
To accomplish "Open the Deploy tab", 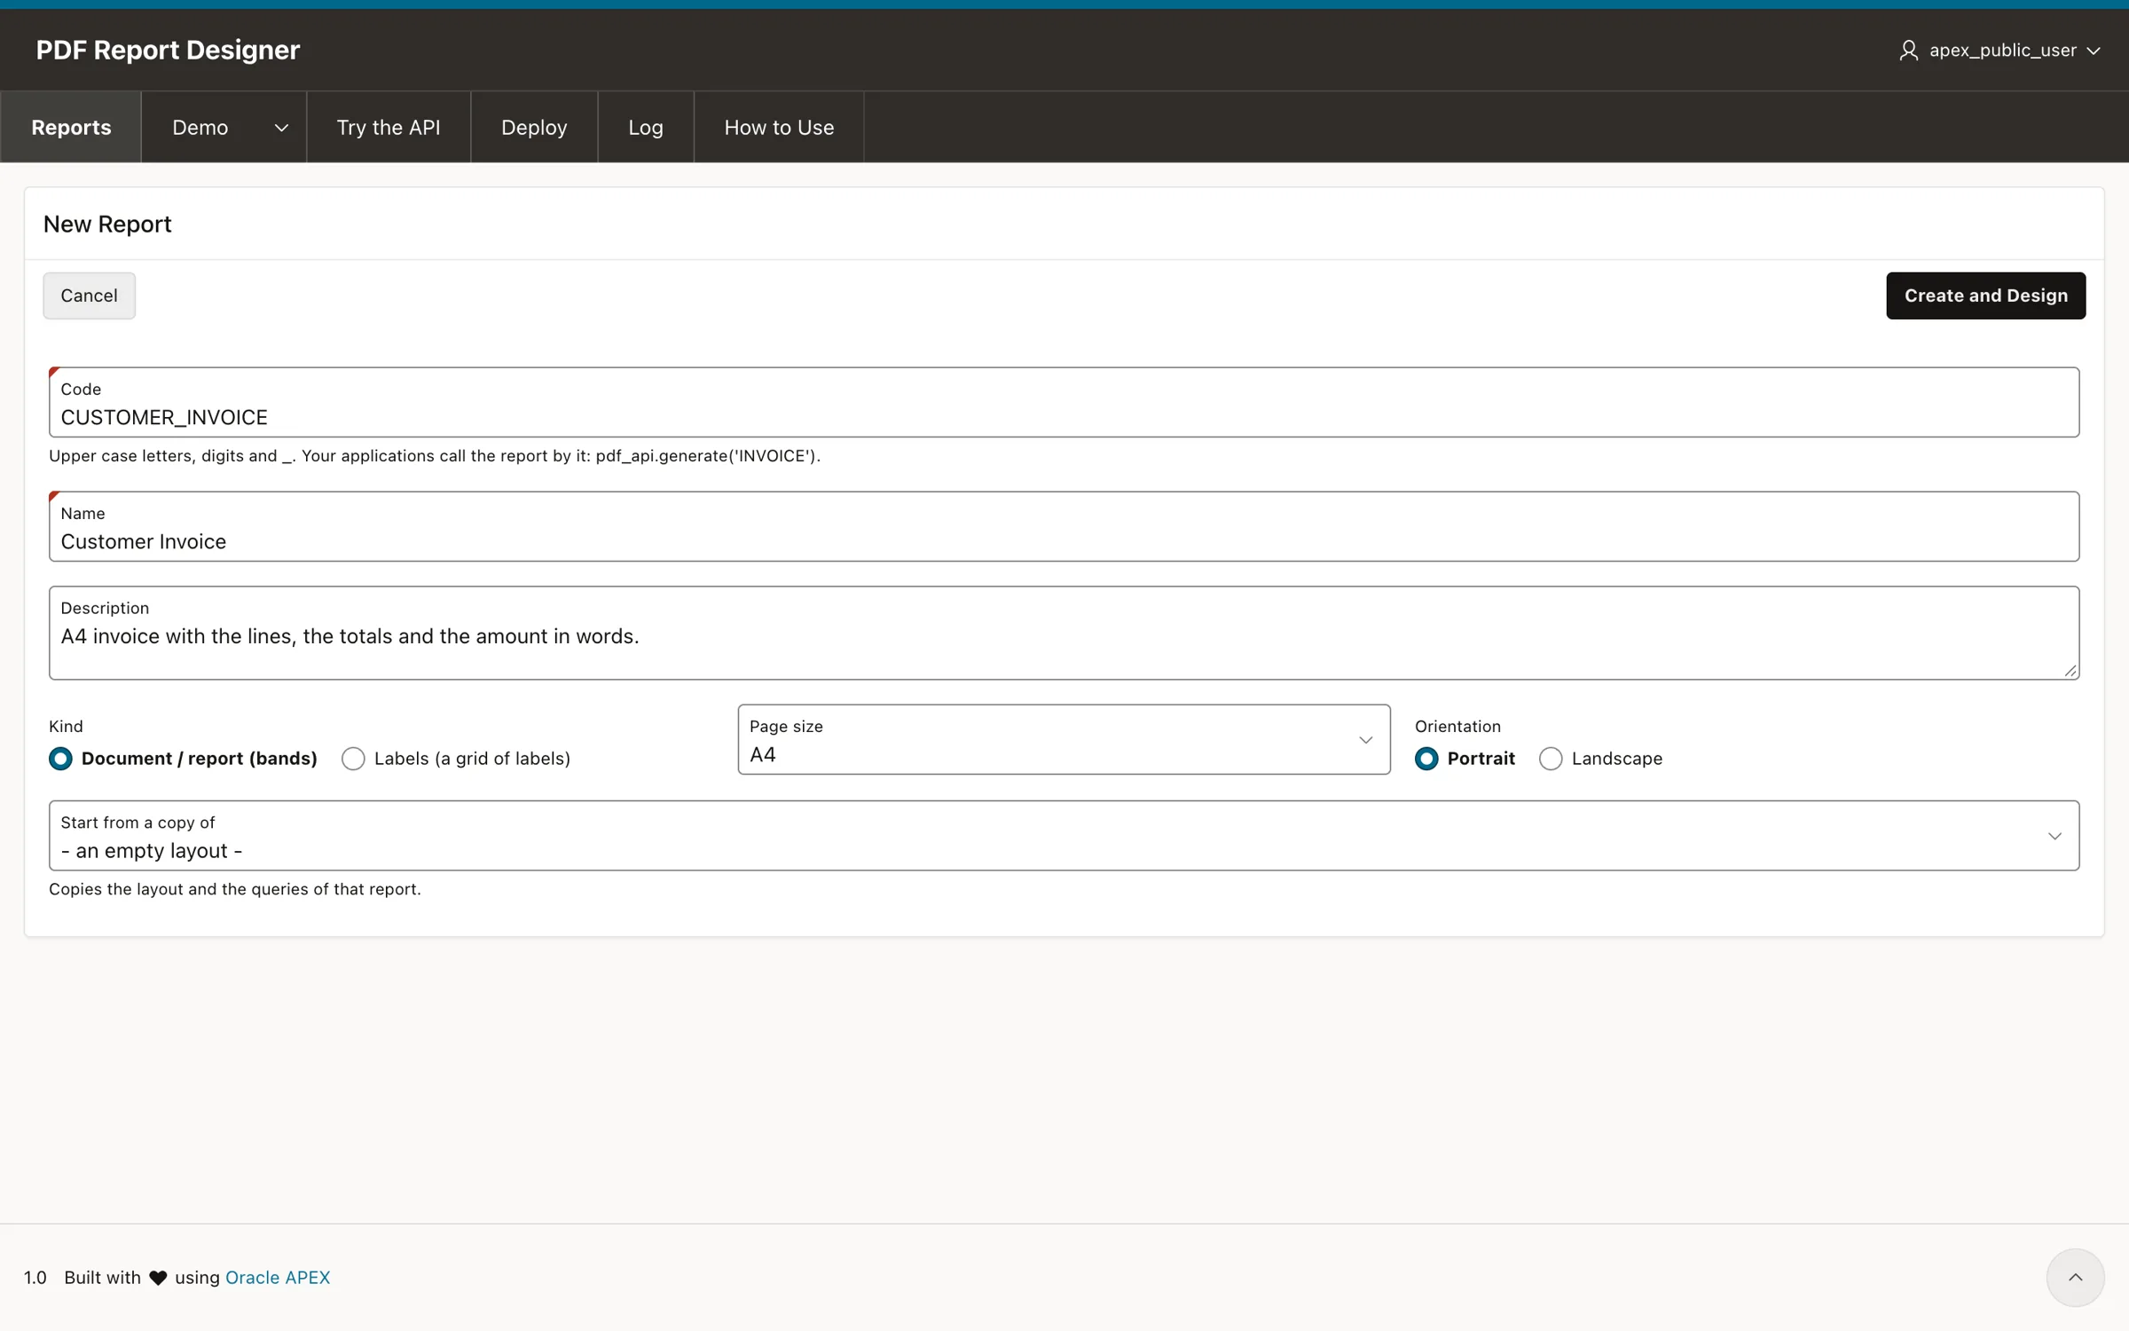I will tap(534, 127).
